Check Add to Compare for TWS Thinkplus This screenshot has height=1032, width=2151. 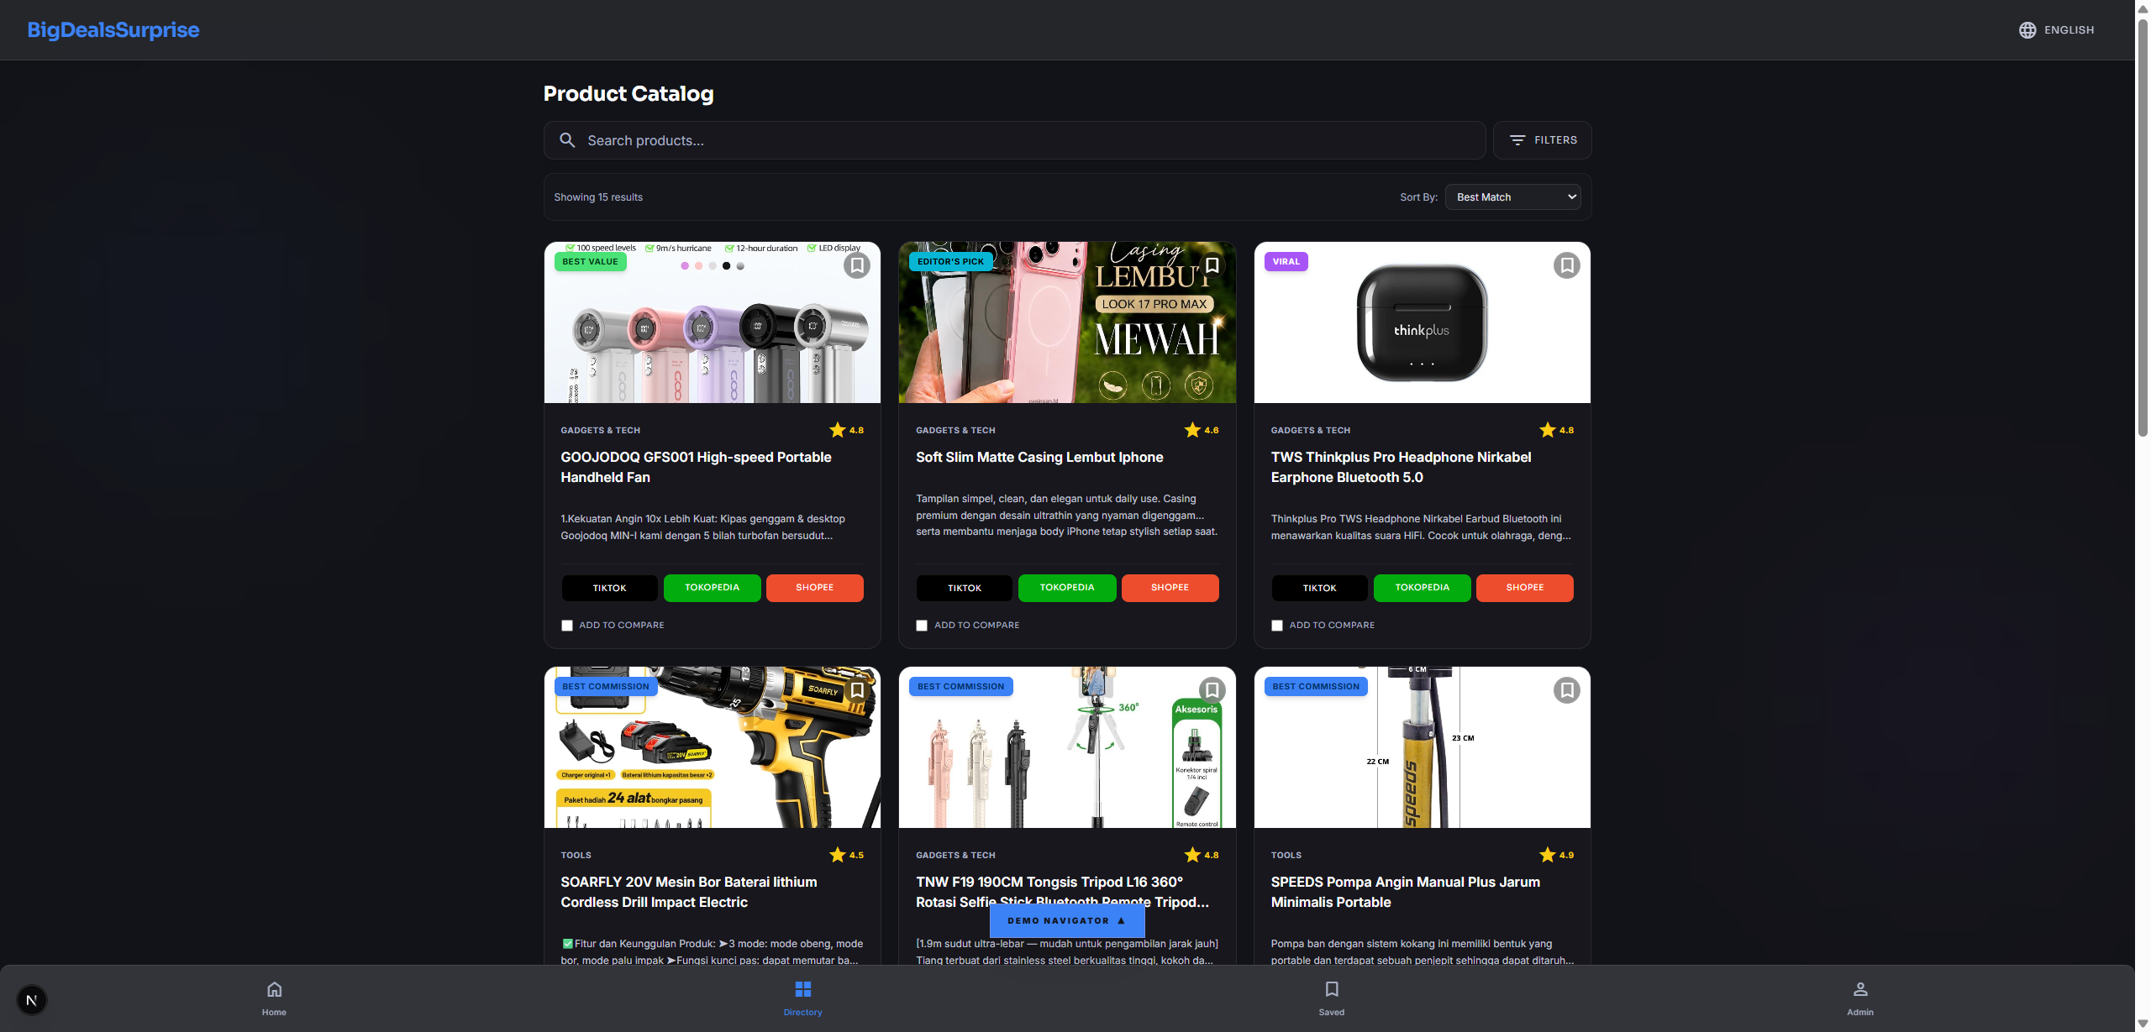point(1277,626)
